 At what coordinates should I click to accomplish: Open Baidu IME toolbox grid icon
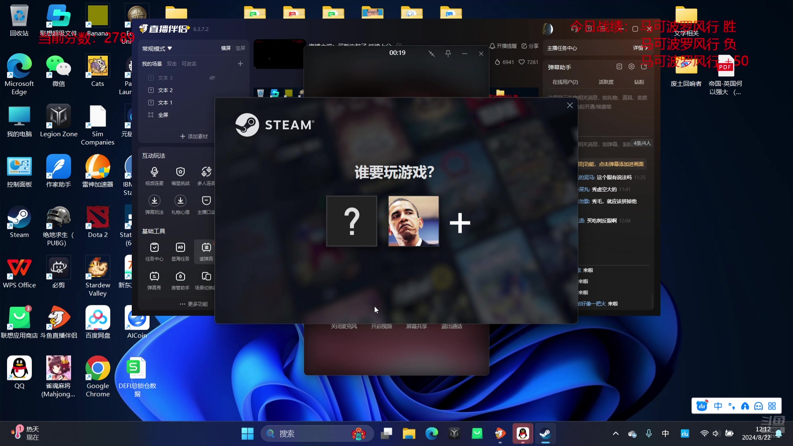point(772,406)
